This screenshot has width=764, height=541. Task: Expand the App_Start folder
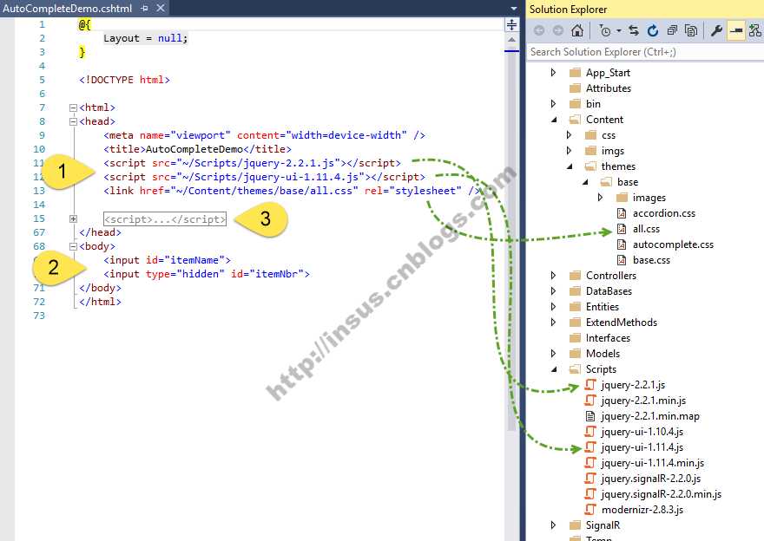coord(553,73)
